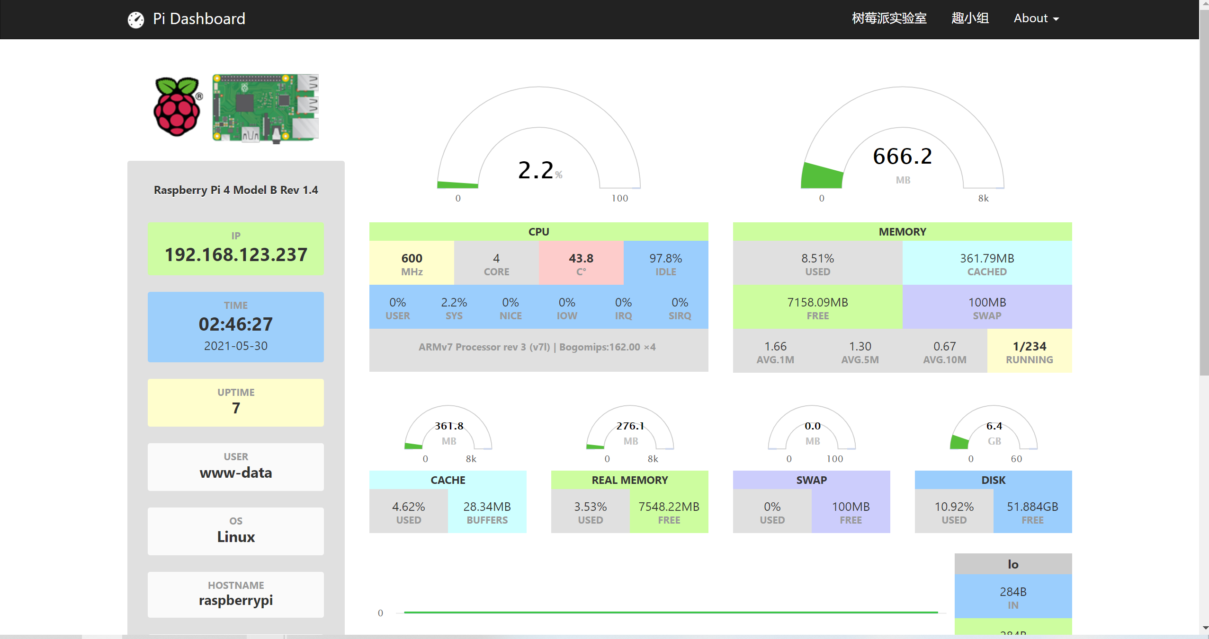1209x639 pixels.
Task: Open the About dropdown menu
Action: click(x=1035, y=18)
